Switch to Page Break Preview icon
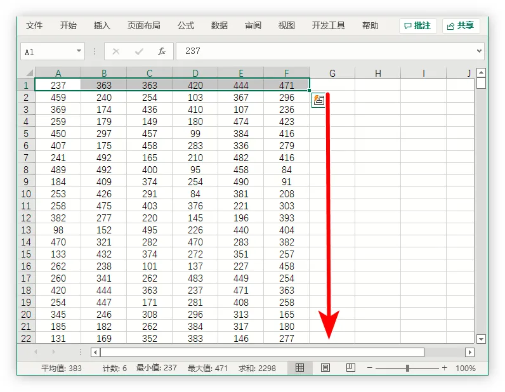Image resolution: width=505 pixels, height=392 pixels. click(351, 367)
